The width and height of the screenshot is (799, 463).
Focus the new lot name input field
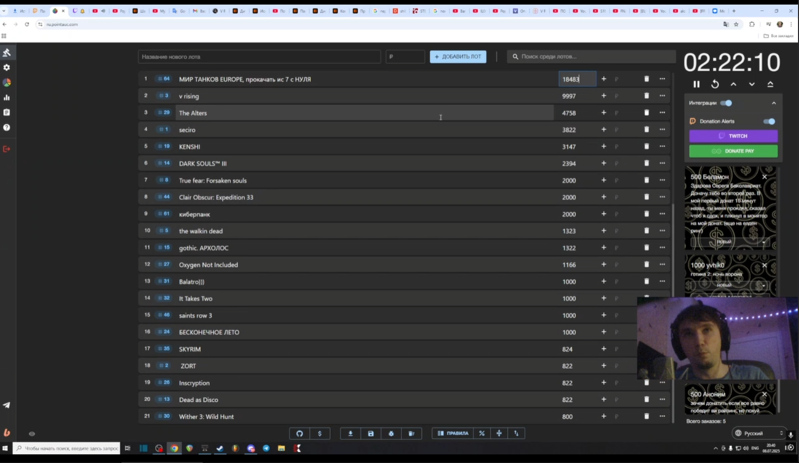click(x=259, y=57)
